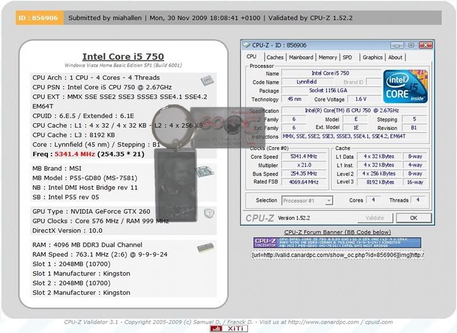The width and height of the screenshot is (457, 333).
Task: Click the Threads count value in CPU-Z
Action: pyautogui.click(x=418, y=200)
